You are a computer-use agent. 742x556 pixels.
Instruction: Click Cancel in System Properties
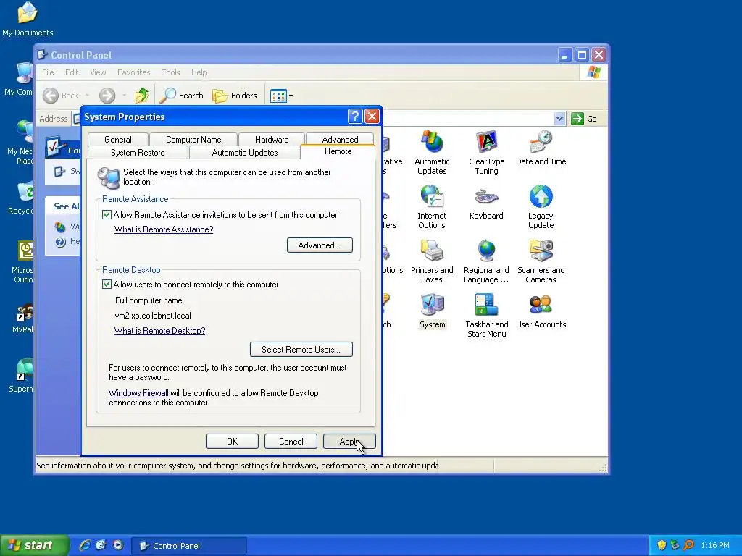(291, 441)
